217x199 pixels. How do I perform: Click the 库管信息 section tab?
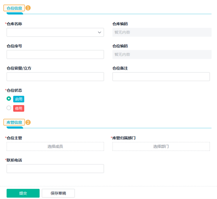(14, 122)
